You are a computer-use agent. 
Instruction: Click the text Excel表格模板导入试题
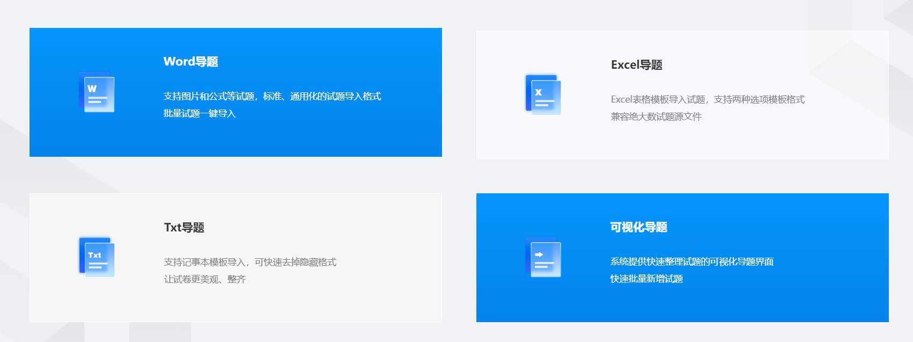(658, 100)
